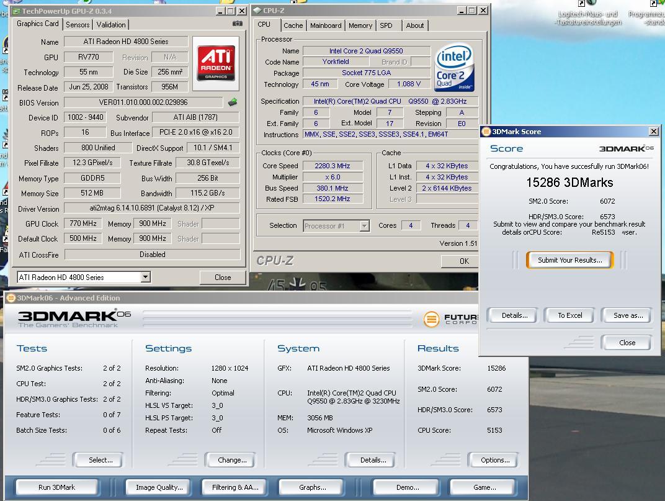Screen dimensions: 665x501
Task: Click the CPU Score 5153 result in 3DMark06
Action: click(494, 430)
